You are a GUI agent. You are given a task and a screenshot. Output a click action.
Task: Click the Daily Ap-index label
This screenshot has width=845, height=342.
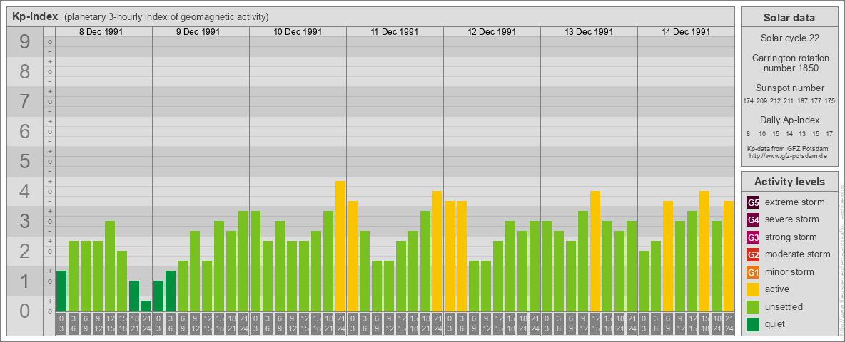pyautogui.click(x=789, y=120)
